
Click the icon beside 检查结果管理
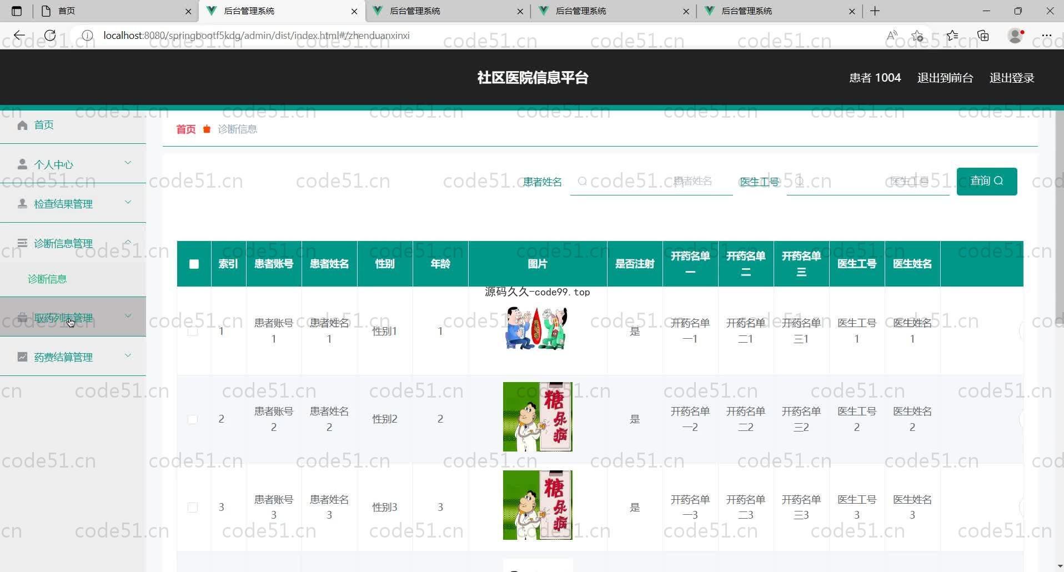(x=22, y=204)
